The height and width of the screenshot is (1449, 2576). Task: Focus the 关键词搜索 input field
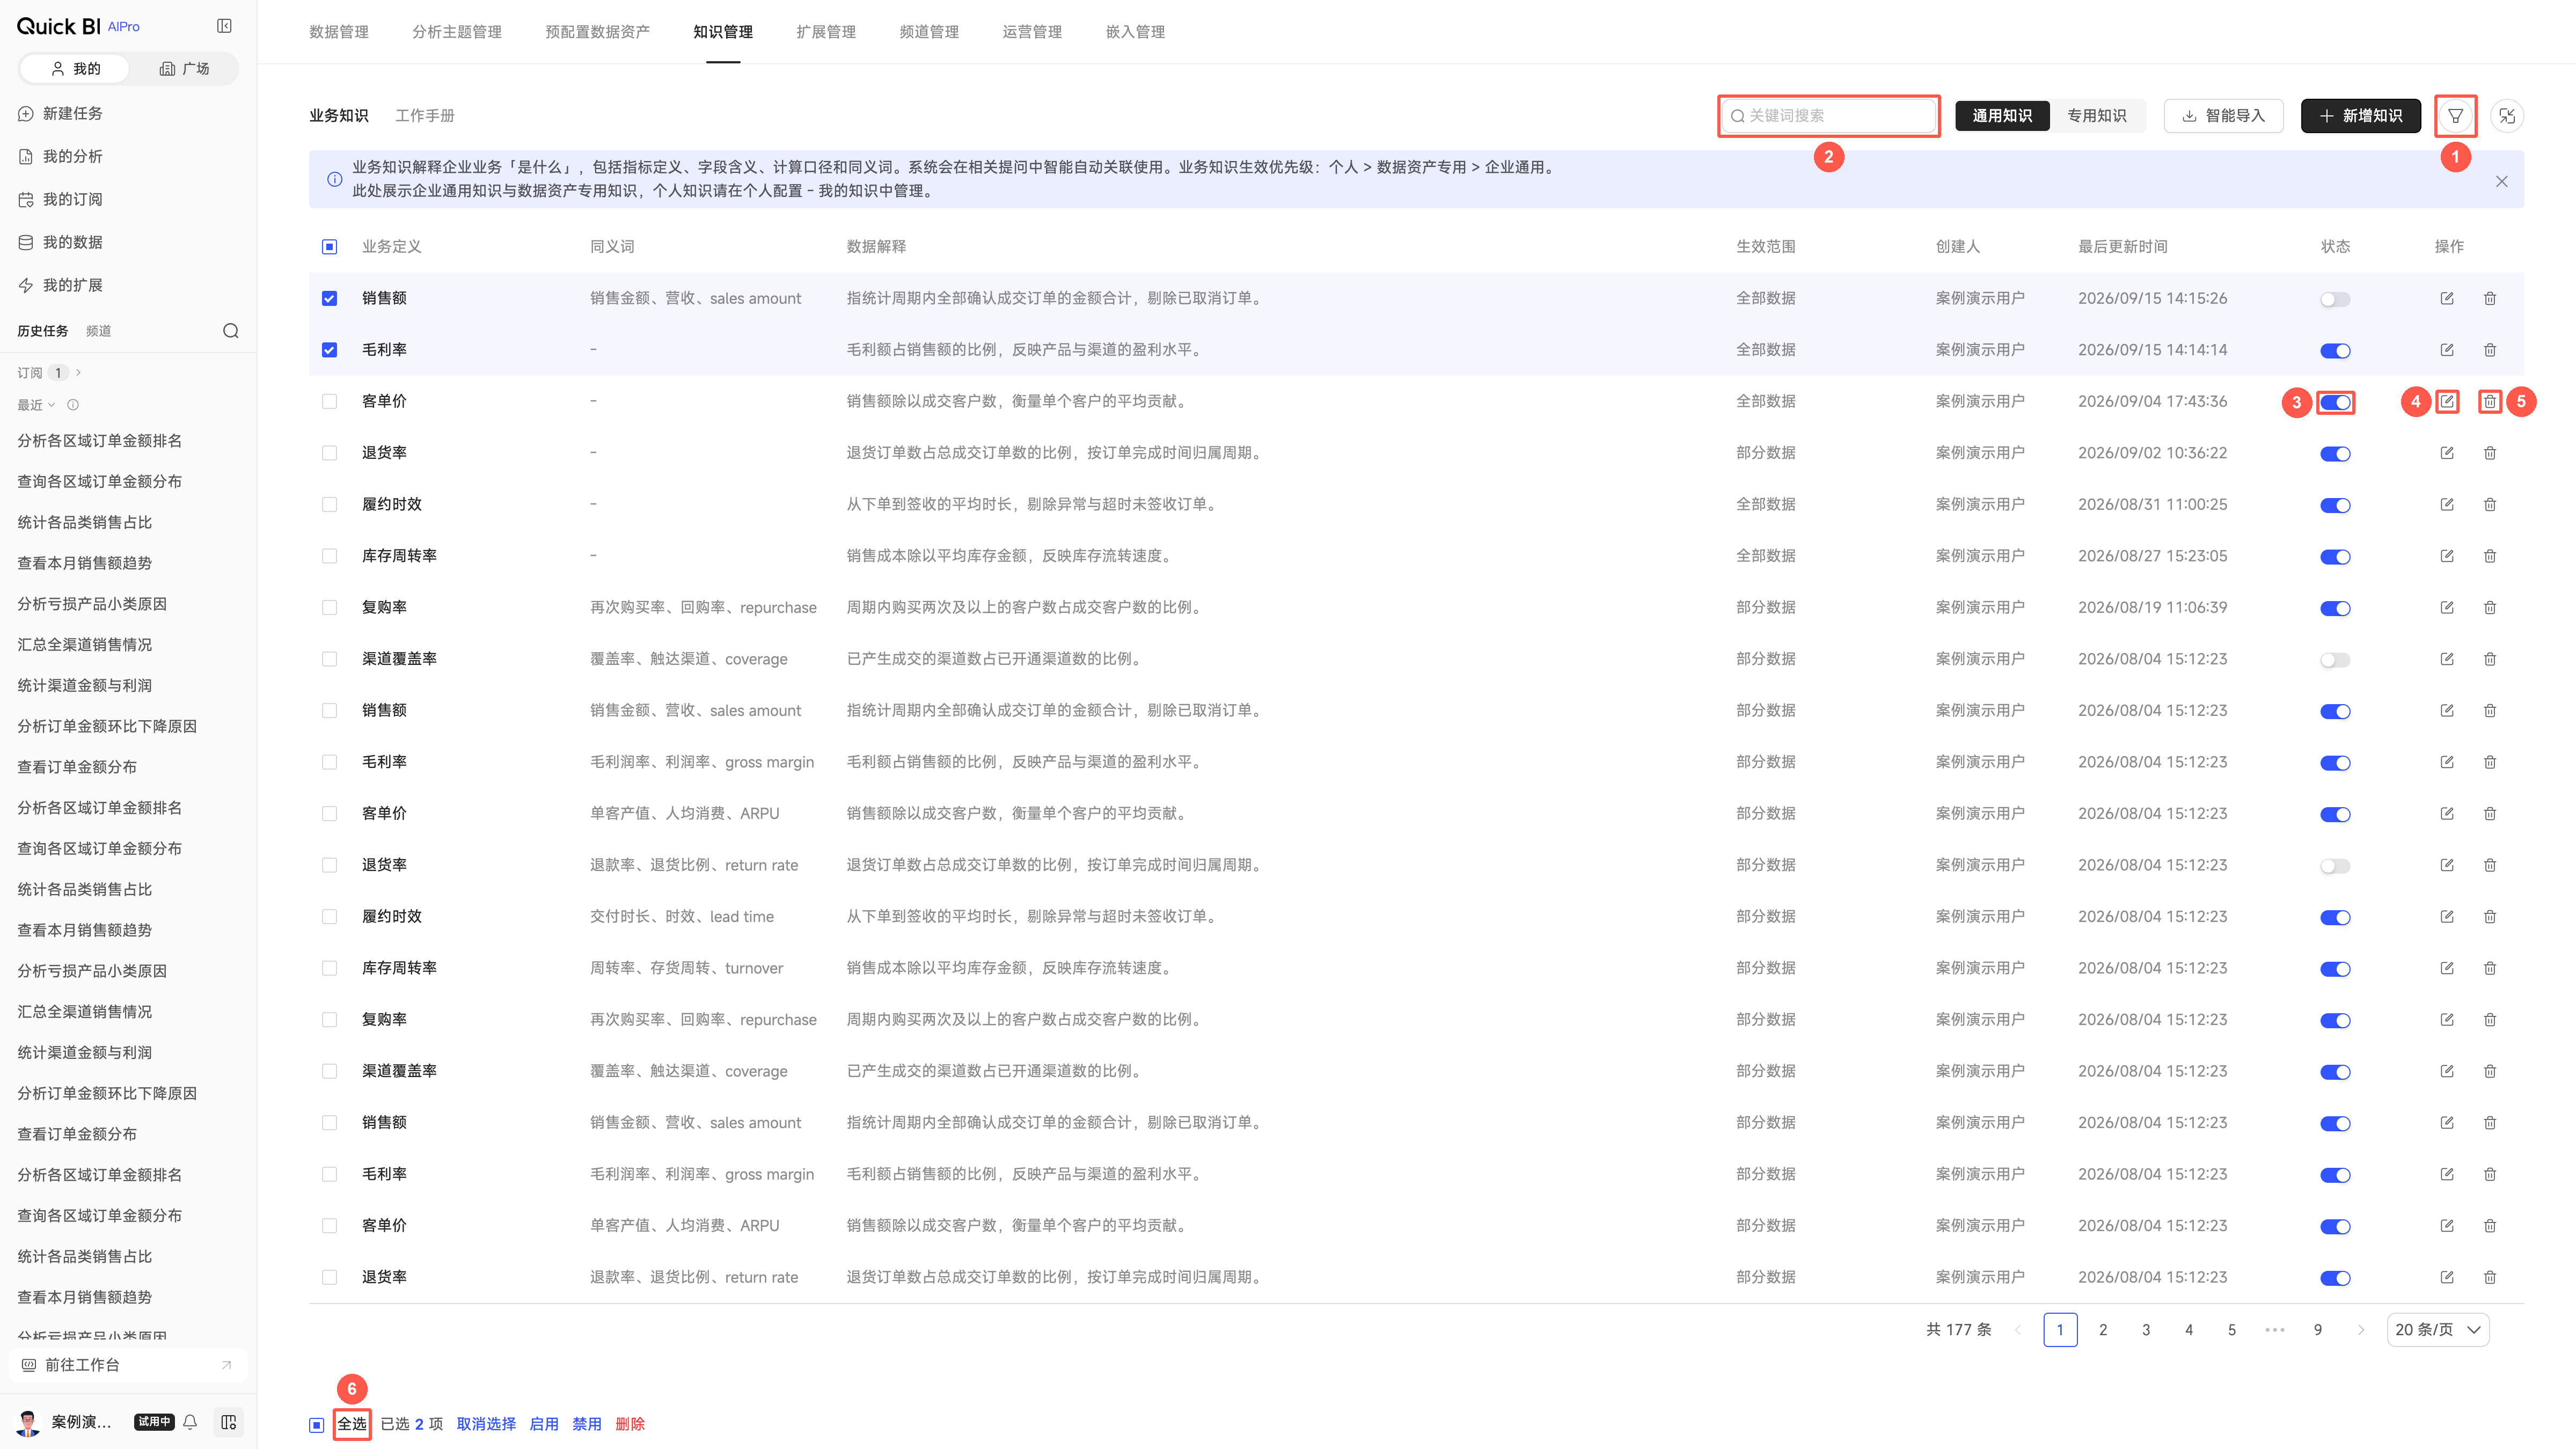(x=1828, y=116)
